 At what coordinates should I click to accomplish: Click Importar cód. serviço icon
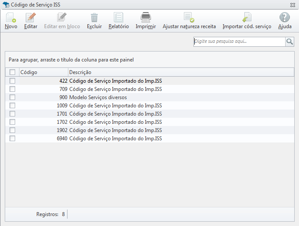(247, 17)
